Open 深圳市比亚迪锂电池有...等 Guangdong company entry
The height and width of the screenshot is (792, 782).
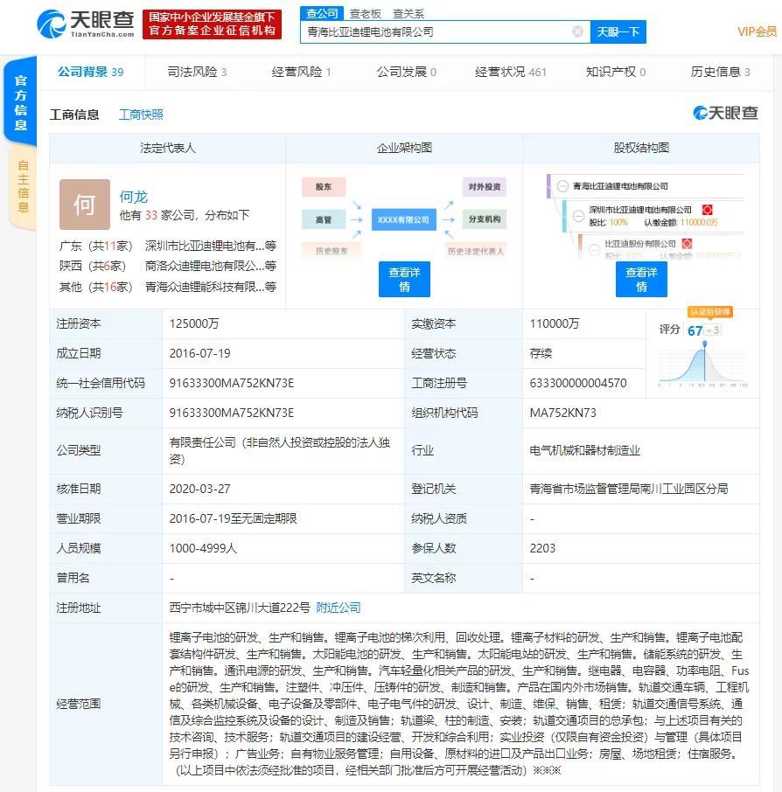[210, 246]
